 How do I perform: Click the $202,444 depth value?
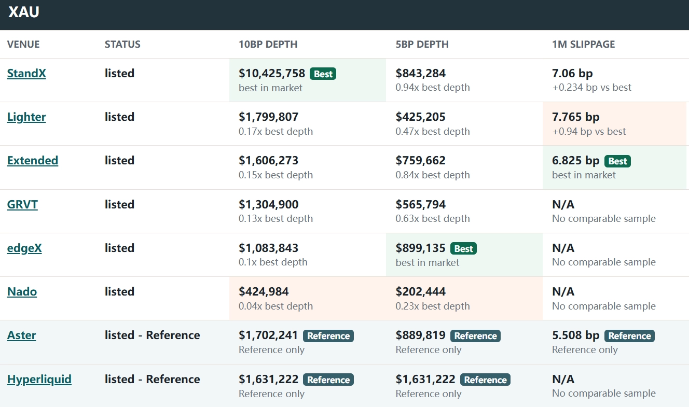[421, 292]
